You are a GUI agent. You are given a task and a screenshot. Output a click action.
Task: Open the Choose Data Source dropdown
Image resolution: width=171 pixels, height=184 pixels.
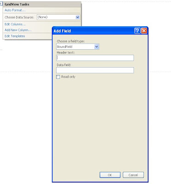[x=58, y=17]
